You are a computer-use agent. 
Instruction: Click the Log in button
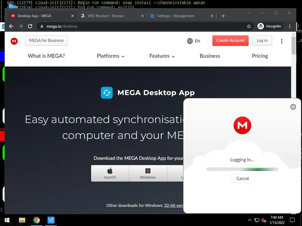262,41
